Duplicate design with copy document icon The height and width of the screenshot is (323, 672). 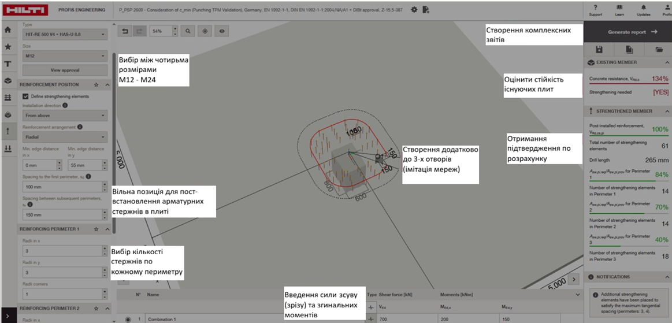point(629,50)
